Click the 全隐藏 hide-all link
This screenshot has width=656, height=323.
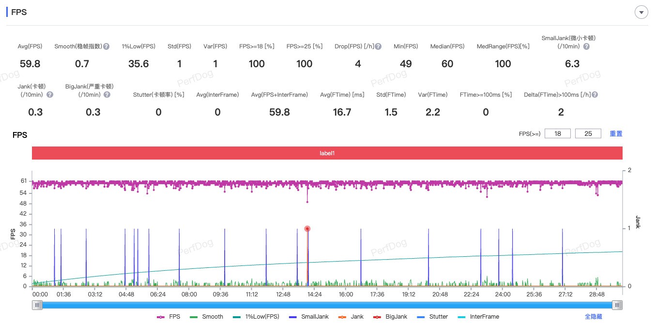pos(593,317)
